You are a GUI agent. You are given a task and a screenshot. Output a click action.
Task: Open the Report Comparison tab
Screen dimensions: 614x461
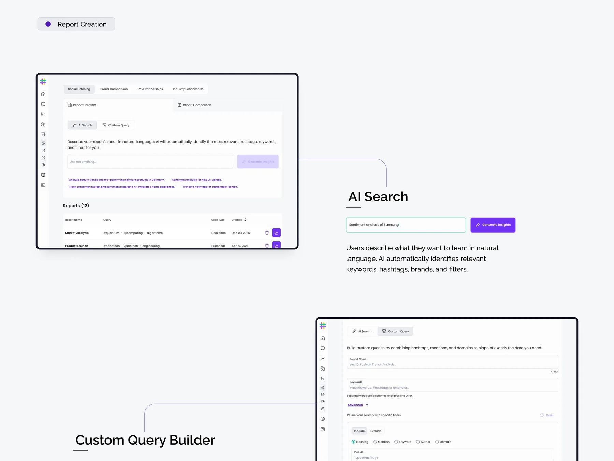228,105
